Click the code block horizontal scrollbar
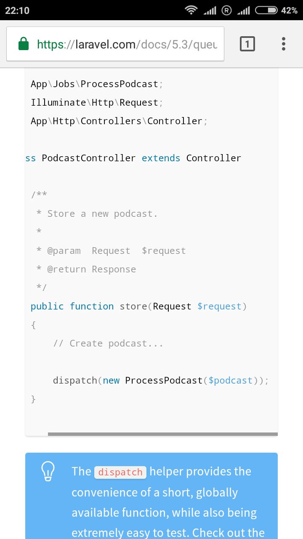Screen dimensions: 303x539 pyautogui.click(x=162, y=434)
